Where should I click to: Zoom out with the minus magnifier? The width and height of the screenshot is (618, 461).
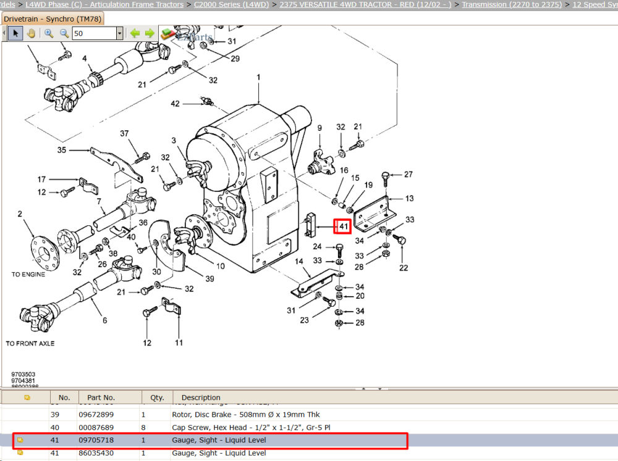coord(64,33)
